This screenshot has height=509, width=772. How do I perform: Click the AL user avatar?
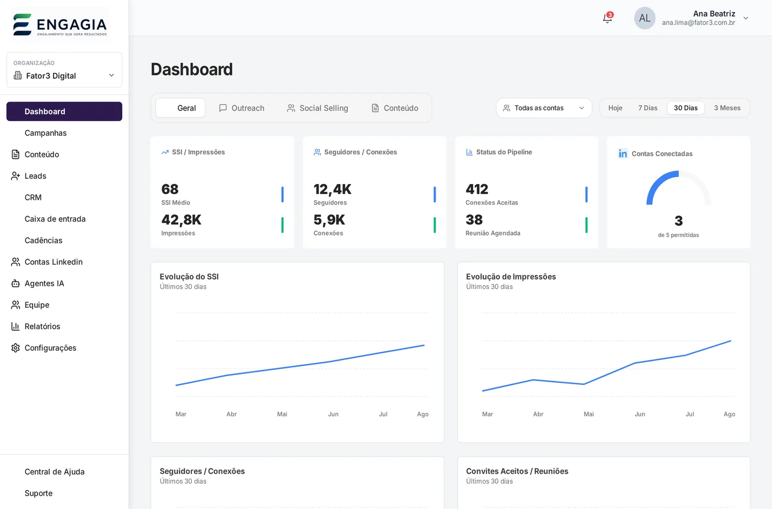click(645, 18)
